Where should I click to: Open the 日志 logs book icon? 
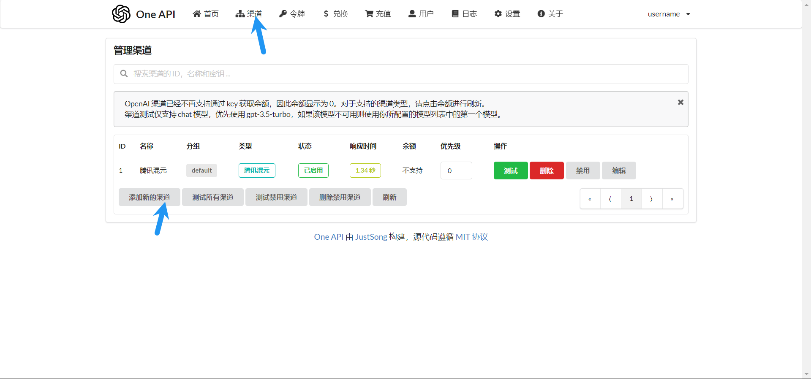(455, 14)
